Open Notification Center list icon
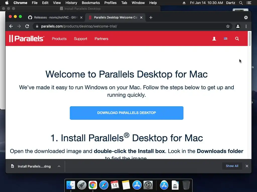Screen dimensions: 257x192 point(249,3)
